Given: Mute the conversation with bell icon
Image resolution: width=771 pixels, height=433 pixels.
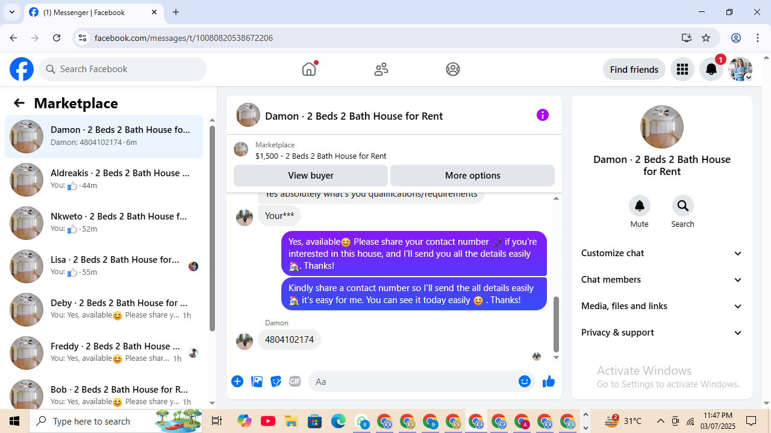Looking at the screenshot, I should 640,206.
